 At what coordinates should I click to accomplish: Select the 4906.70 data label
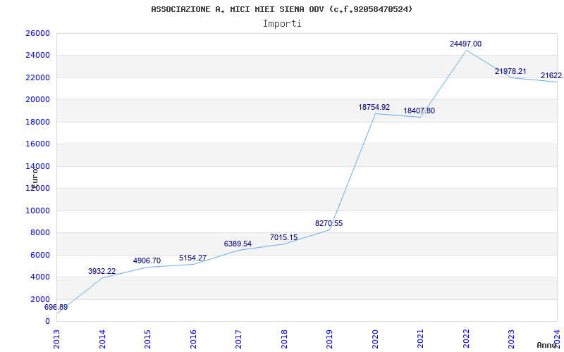coord(147,260)
